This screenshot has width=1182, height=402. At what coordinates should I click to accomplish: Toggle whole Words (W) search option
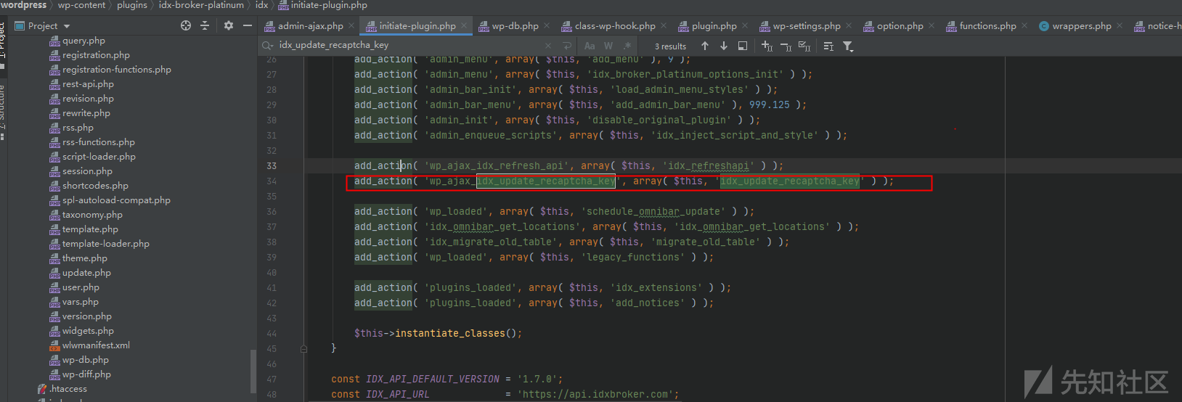coord(608,46)
